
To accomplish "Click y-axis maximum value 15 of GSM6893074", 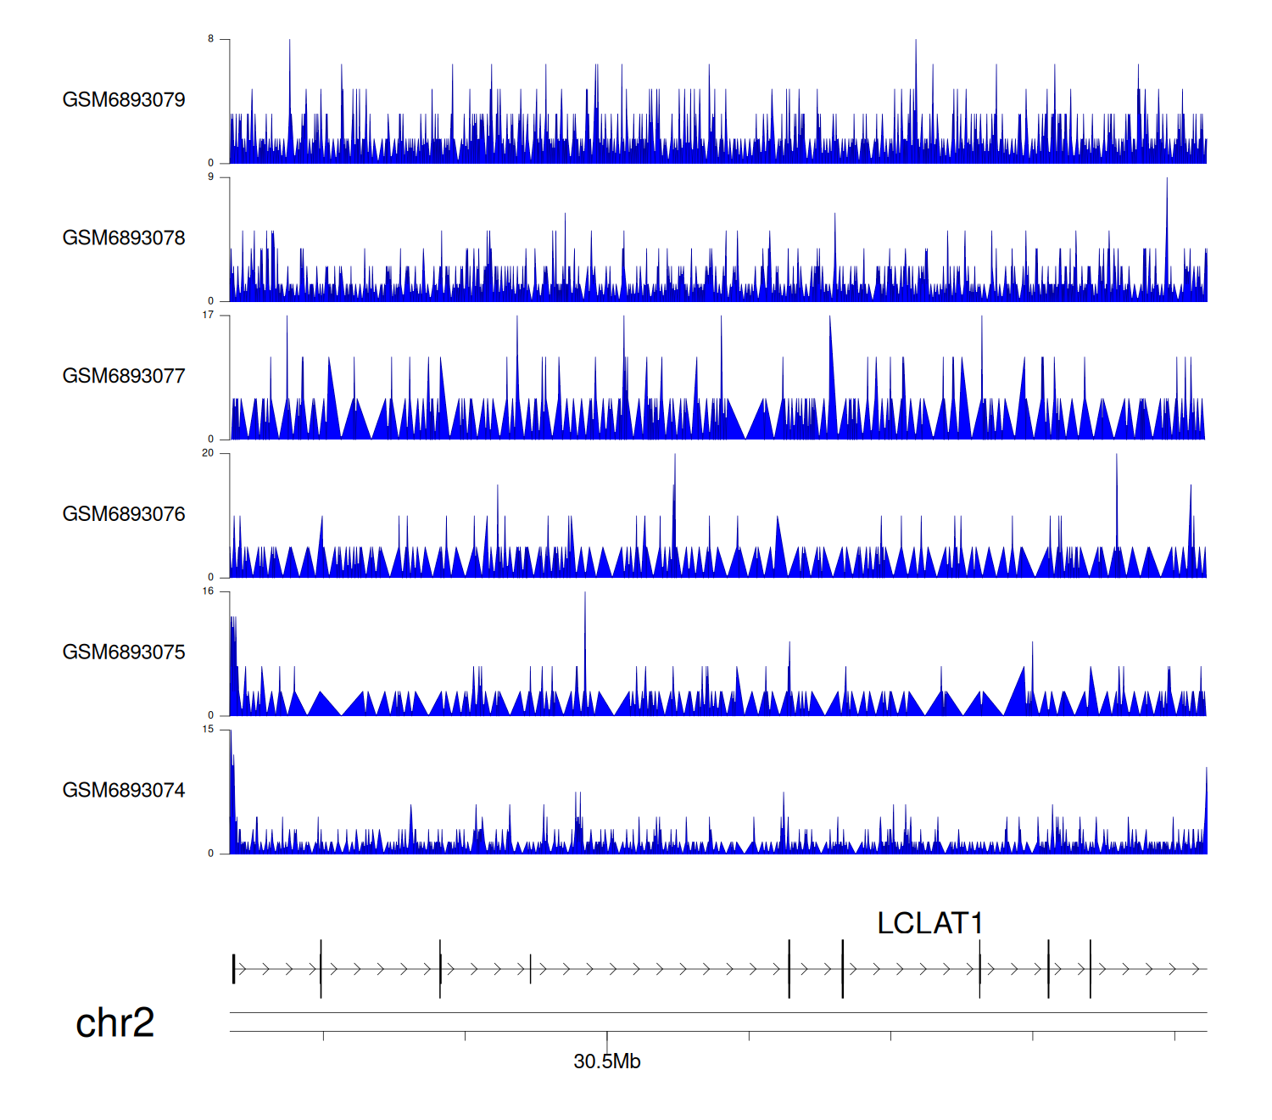I will (x=208, y=730).
